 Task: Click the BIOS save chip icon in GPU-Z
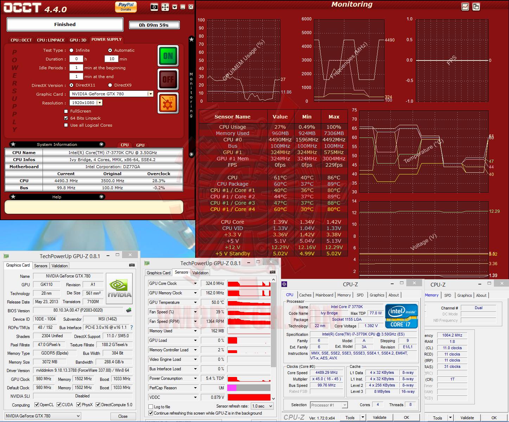coord(129,310)
